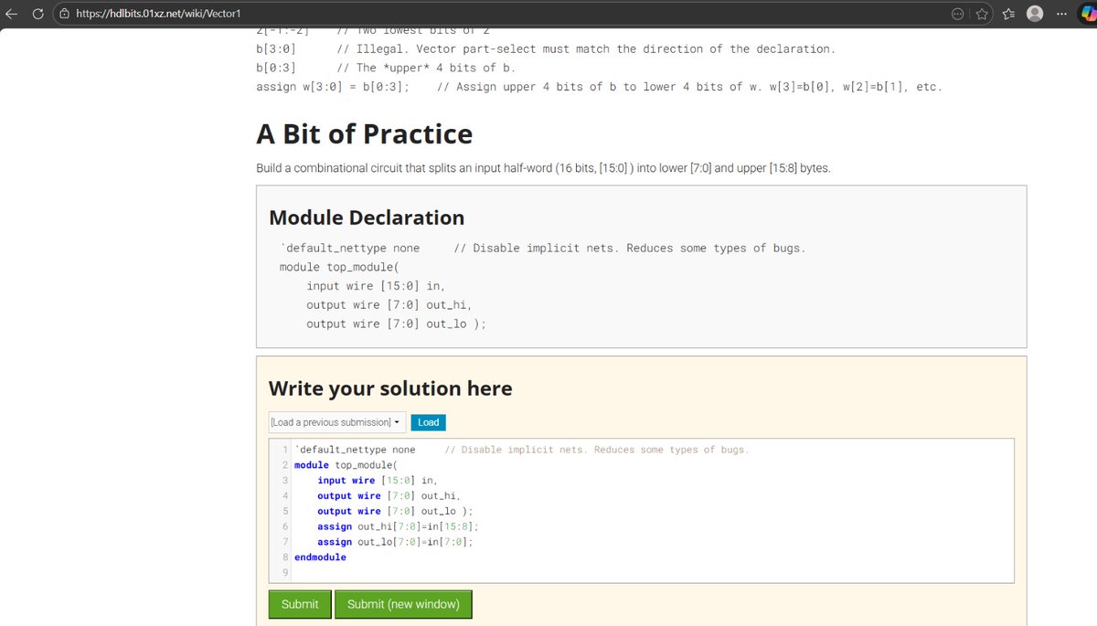
Task: Click the Write your solution here heading
Action: (390, 388)
